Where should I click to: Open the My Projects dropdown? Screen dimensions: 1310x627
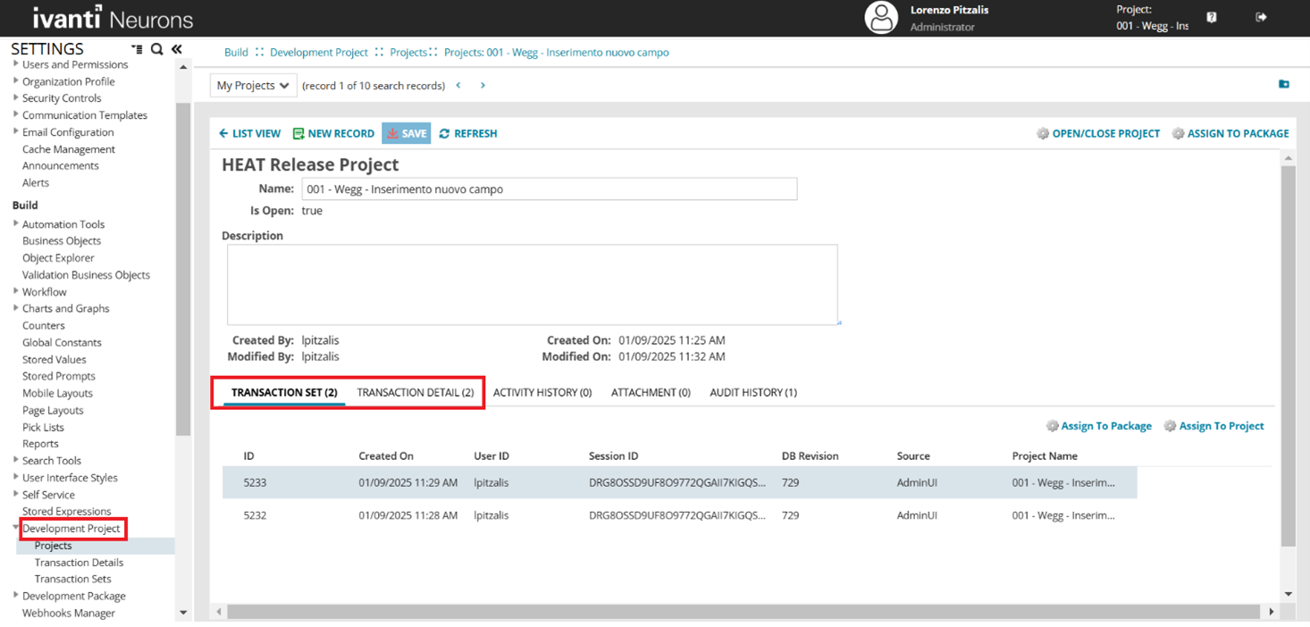point(254,86)
